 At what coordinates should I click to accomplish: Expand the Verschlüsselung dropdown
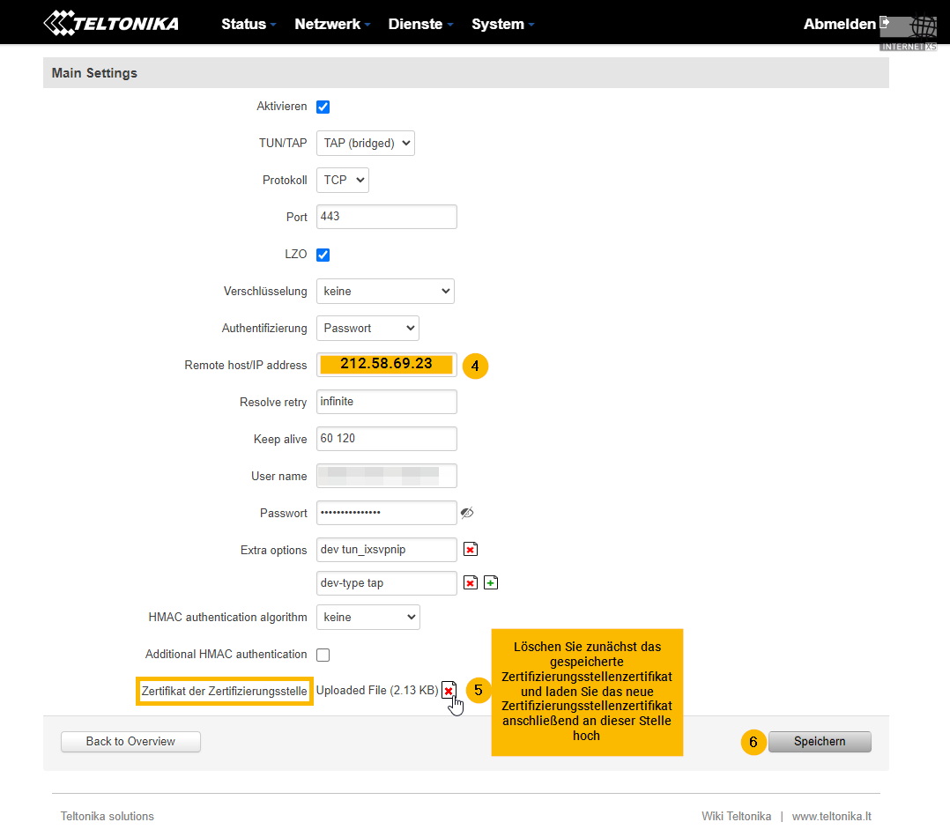(385, 291)
